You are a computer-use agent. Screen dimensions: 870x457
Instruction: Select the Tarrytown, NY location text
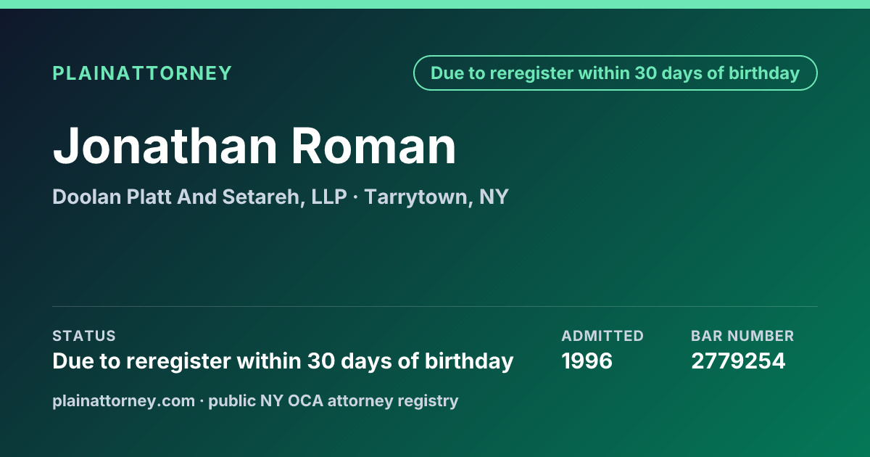pyautogui.click(x=436, y=197)
